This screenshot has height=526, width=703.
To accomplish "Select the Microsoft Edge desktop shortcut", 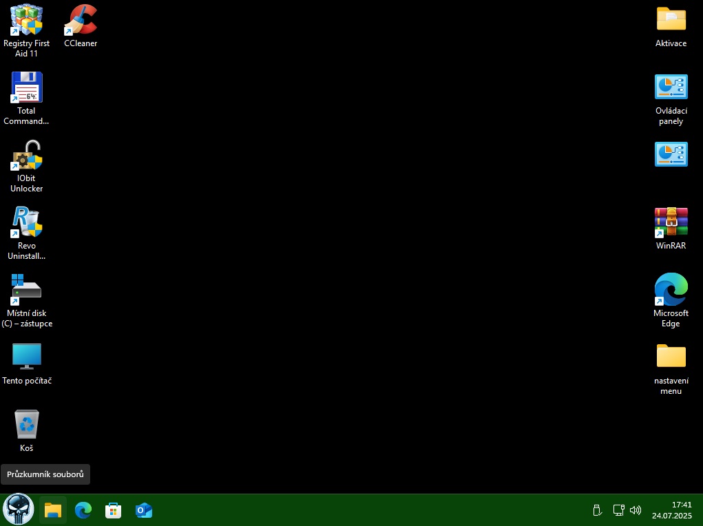I will (x=671, y=291).
